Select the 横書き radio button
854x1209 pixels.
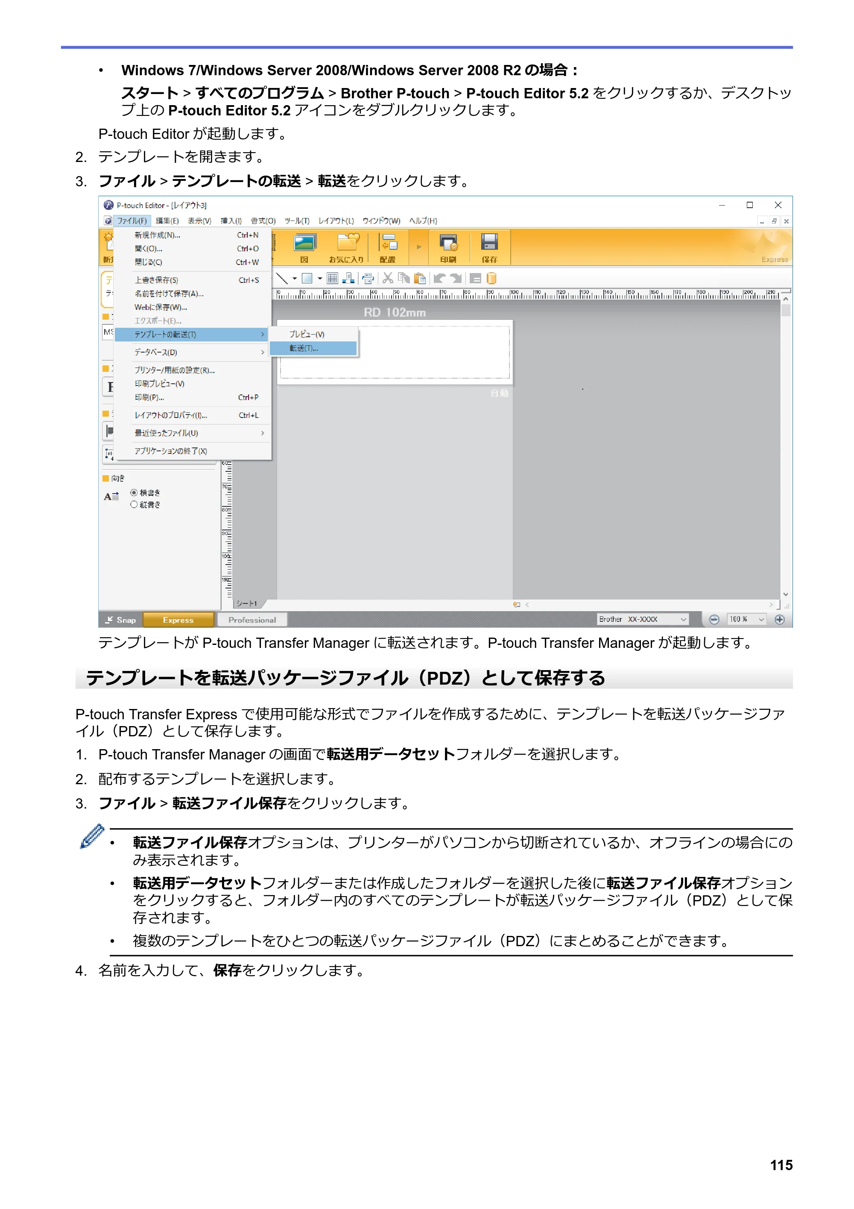click(134, 493)
